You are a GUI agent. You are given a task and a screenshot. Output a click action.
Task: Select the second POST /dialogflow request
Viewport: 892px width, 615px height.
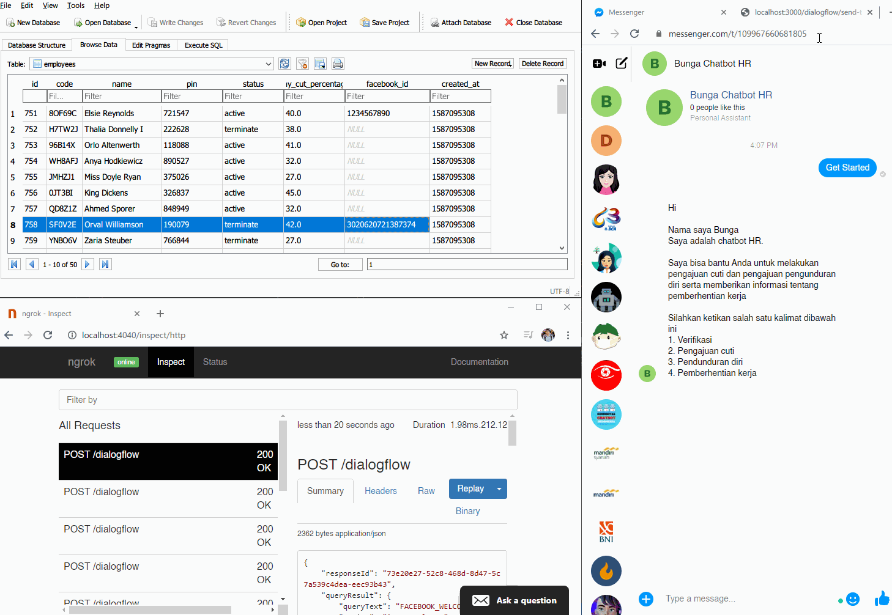click(x=168, y=498)
